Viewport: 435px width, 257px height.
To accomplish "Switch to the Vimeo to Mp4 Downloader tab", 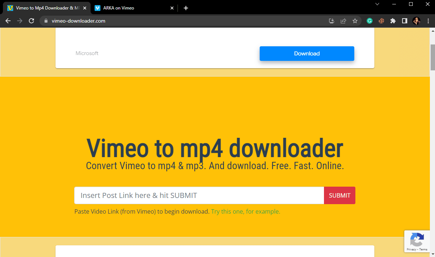I will tap(47, 8).
